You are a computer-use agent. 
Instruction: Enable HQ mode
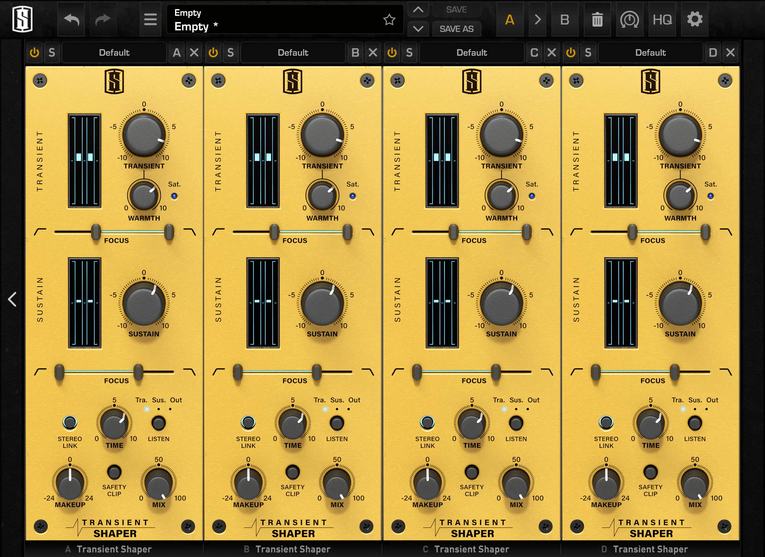coord(662,20)
